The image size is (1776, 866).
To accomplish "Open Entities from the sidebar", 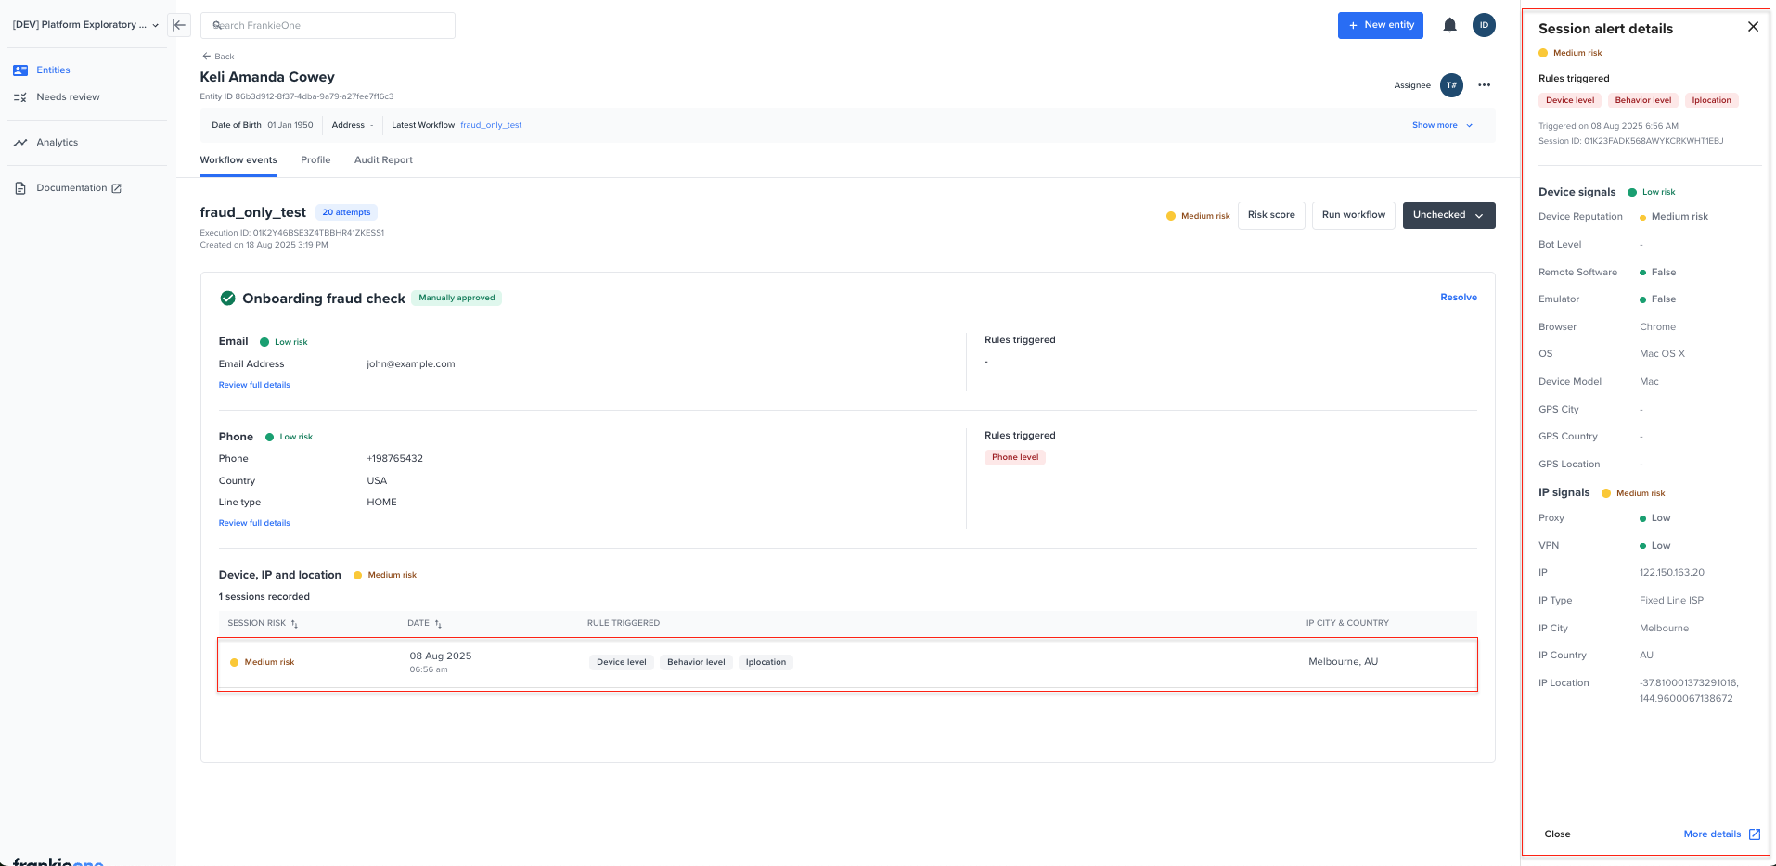I will coord(53,70).
